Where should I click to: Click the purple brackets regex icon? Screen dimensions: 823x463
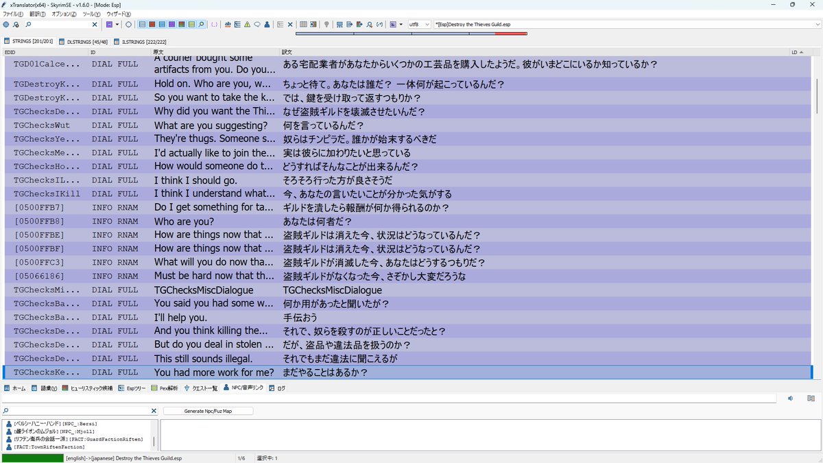click(x=215, y=24)
